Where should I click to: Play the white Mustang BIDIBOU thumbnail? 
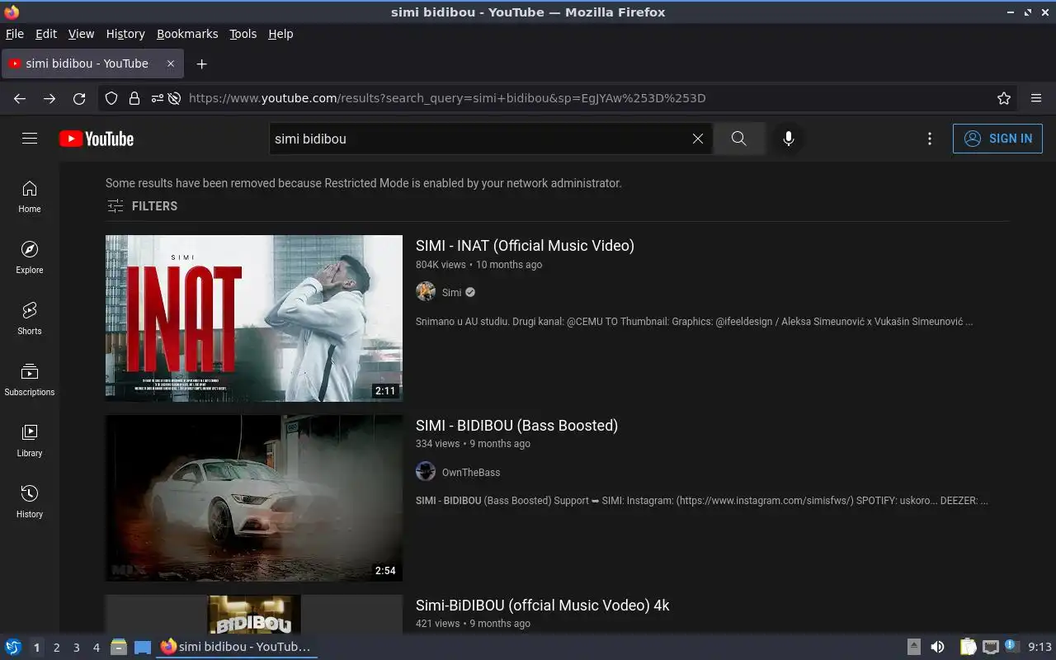tap(254, 498)
